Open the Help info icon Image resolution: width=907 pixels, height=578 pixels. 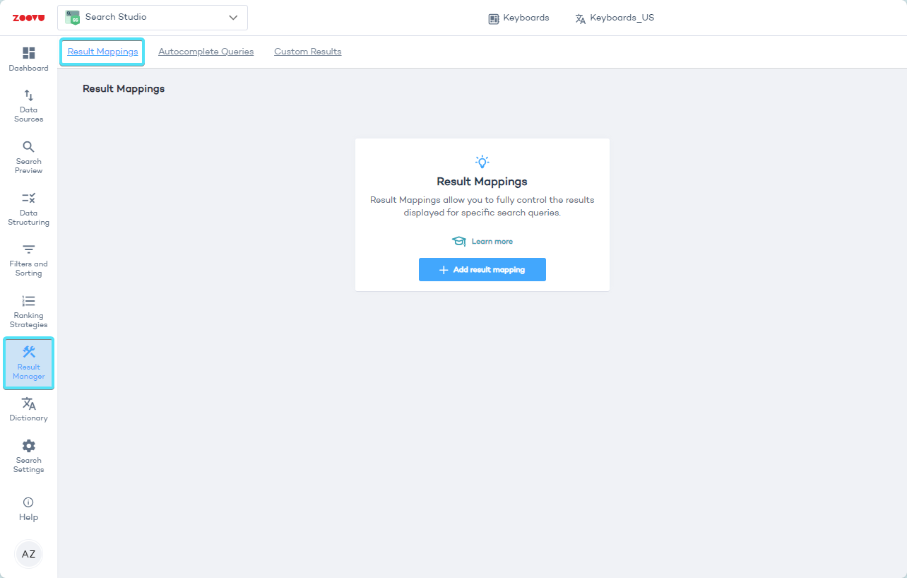point(28,502)
